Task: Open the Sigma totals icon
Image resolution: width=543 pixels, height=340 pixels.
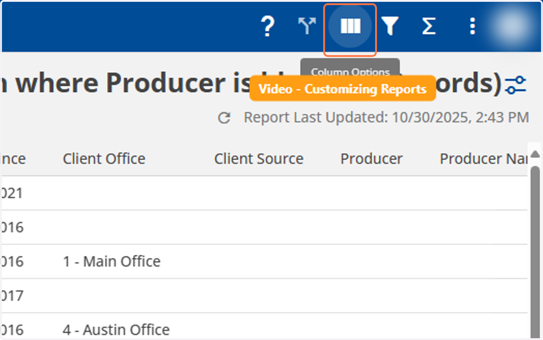Action: tap(429, 26)
